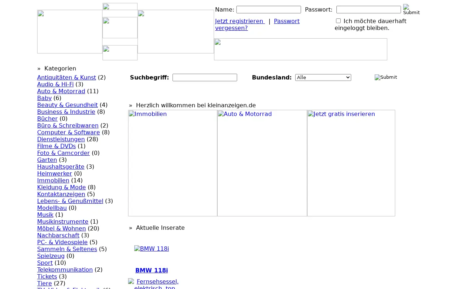462x289 pixels.
Task: Focus the Name input field
Action: [269, 10]
